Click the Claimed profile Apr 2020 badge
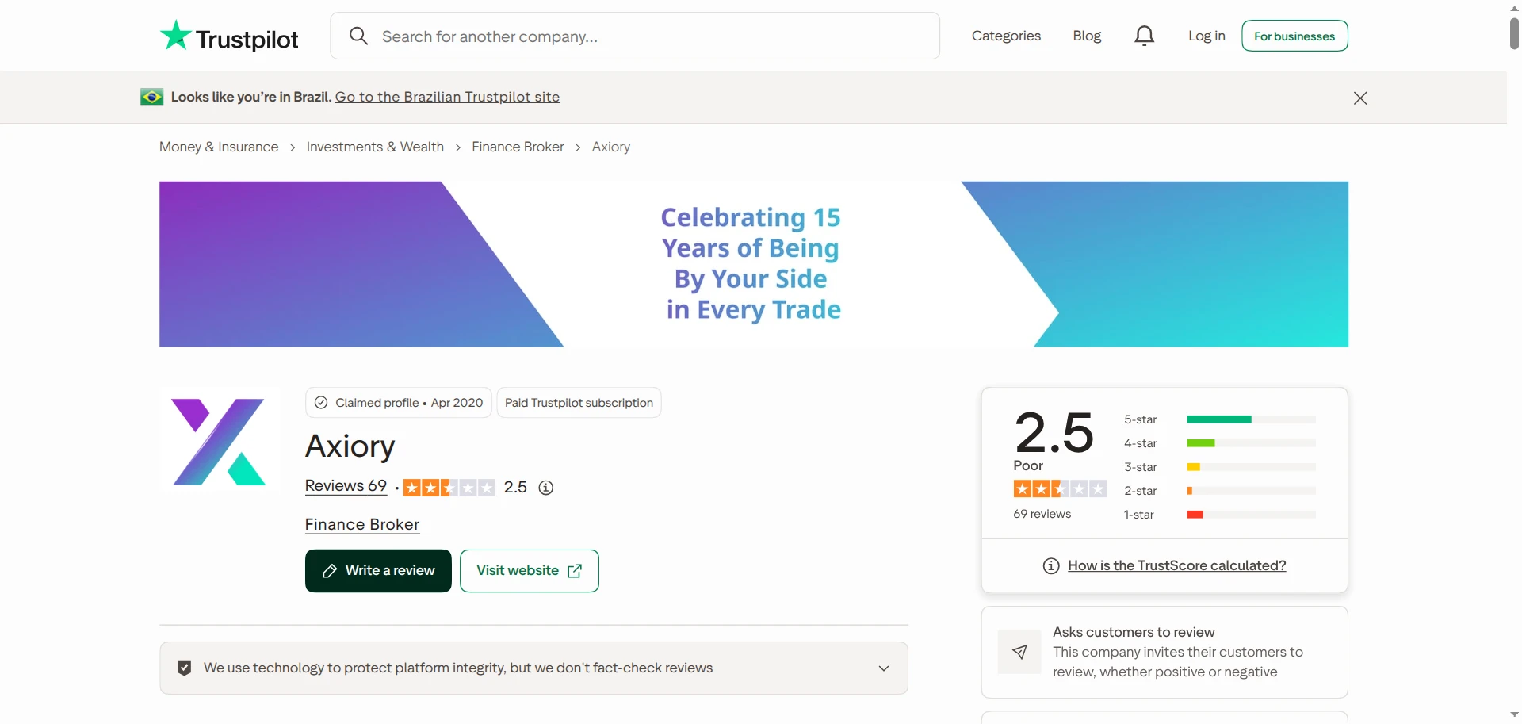Viewport: 1522px width, 724px height. click(x=399, y=403)
